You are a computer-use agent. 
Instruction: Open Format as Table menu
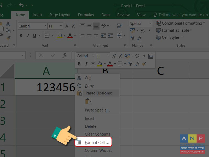174,30
